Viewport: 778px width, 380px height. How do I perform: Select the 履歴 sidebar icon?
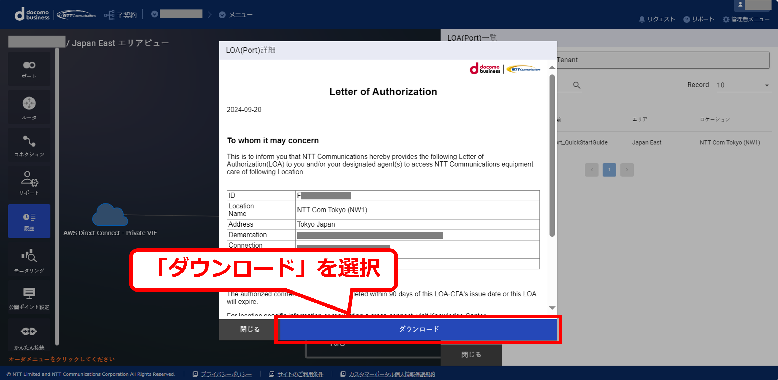pyautogui.click(x=29, y=221)
